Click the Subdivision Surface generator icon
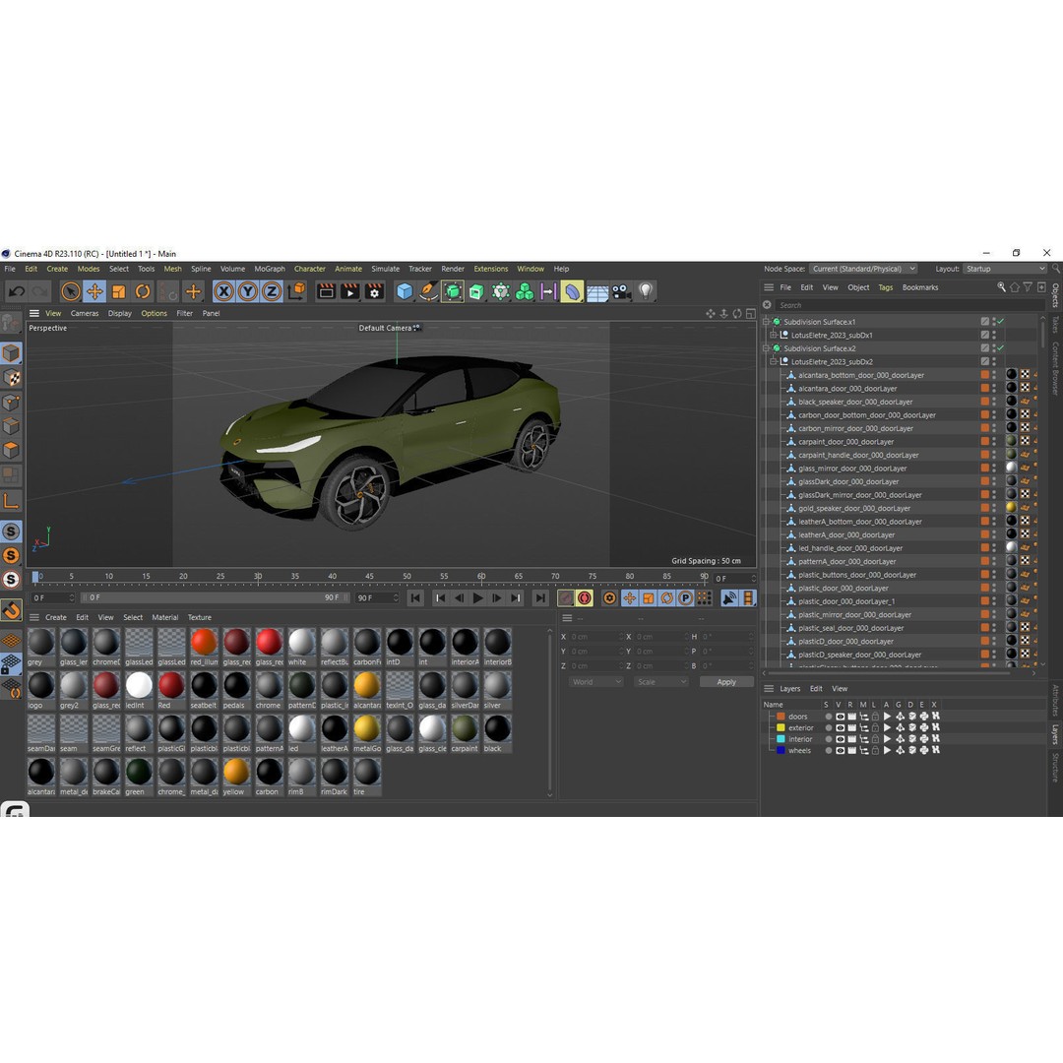The image size is (1063, 1063). [x=453, y=291]
